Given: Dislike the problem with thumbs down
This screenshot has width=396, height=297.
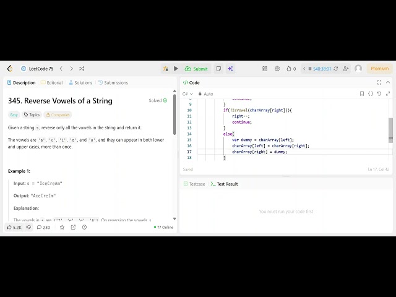Looking at the screenshot, I should pos(29,227).
